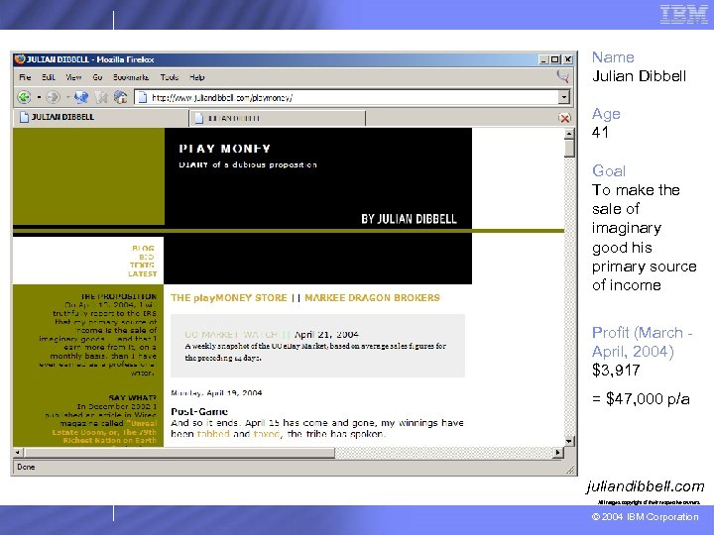Close the current tab with red X
The width and height of the screenshot is (714, 535).
pos(564,118)
